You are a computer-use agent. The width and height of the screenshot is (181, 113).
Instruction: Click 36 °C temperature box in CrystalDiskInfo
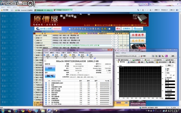50,76
